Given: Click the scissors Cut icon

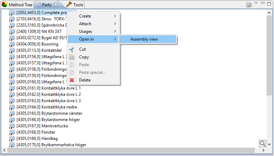Looking at the screenshot, I should [72, 49].
